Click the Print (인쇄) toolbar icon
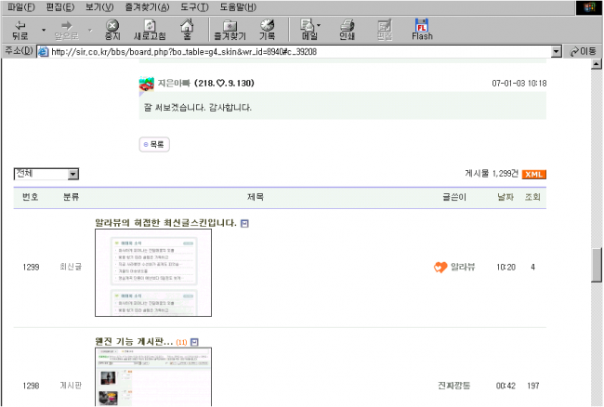604x407 pixels. click(347, 29)
